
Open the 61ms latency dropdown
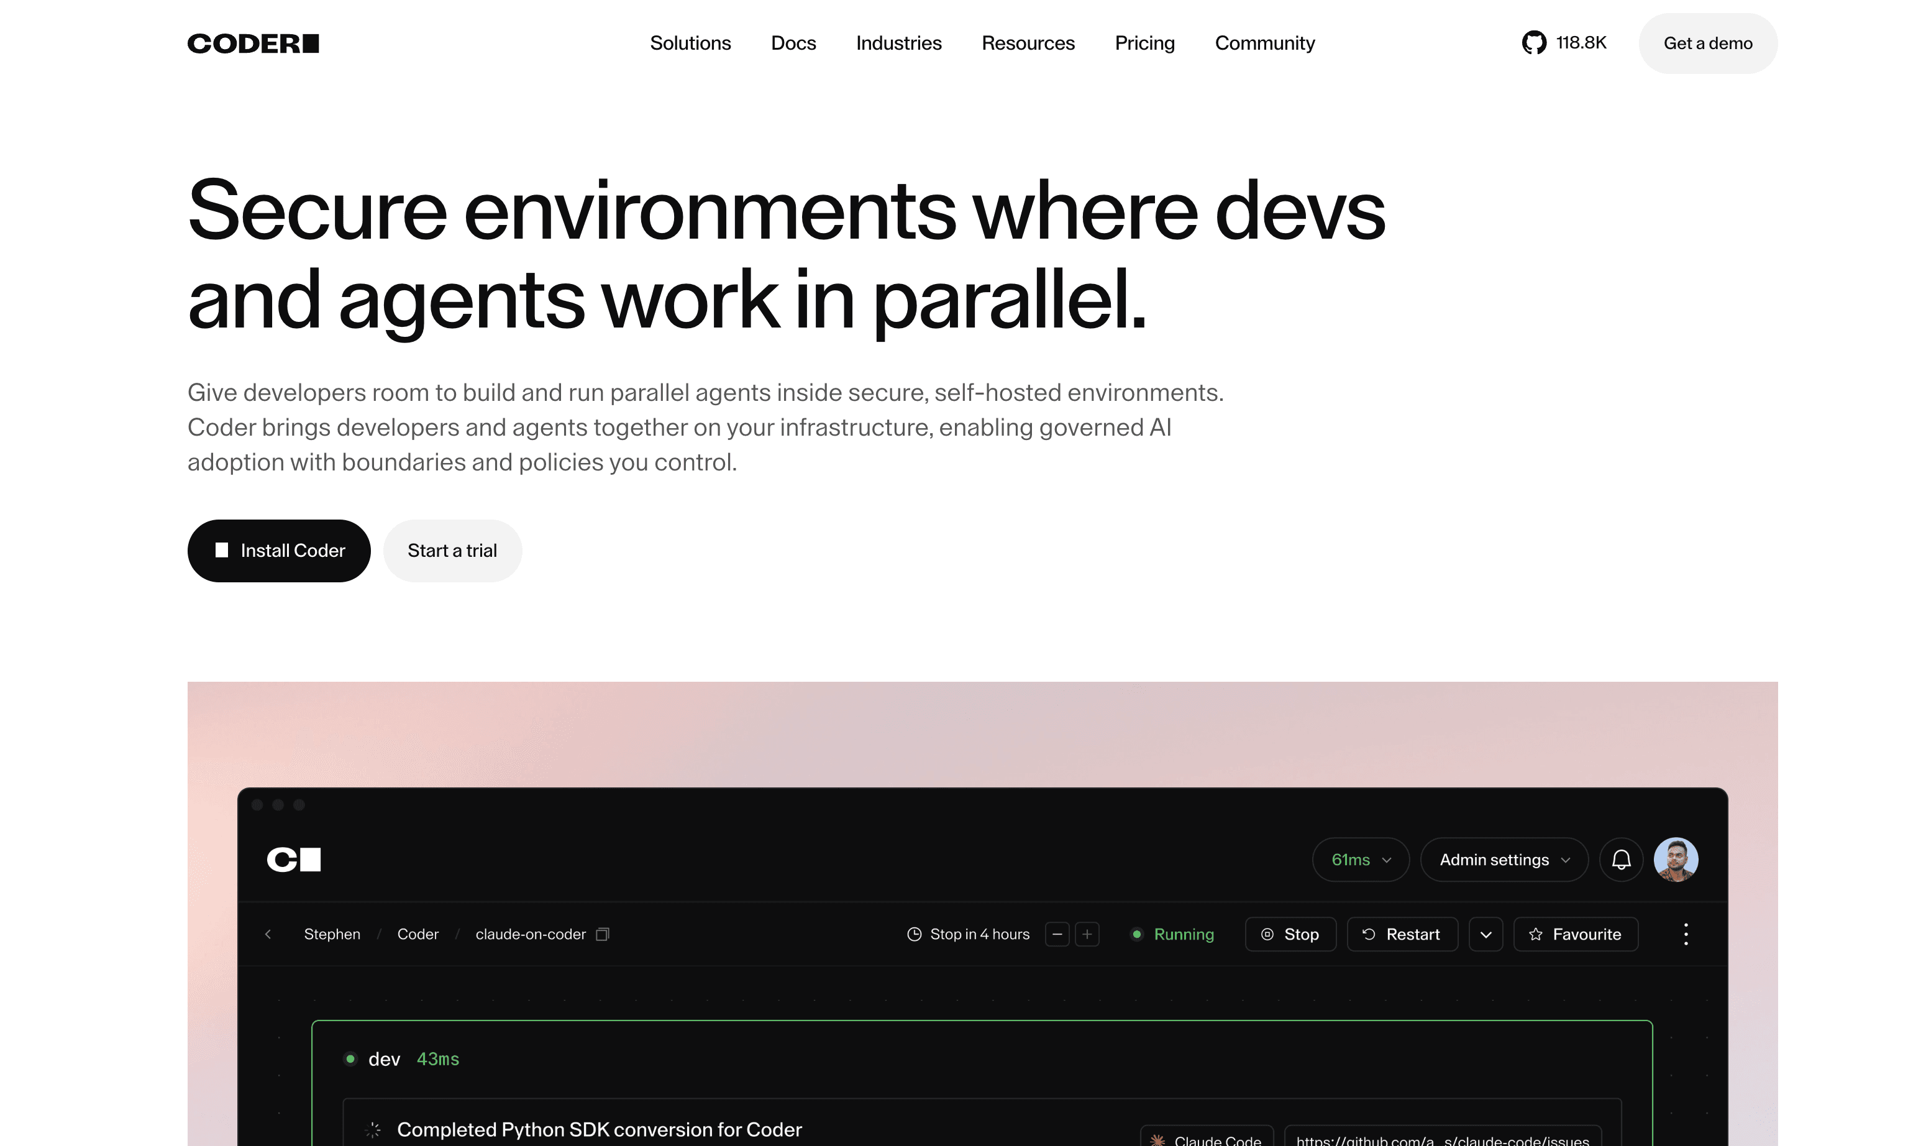point(1360,859)
